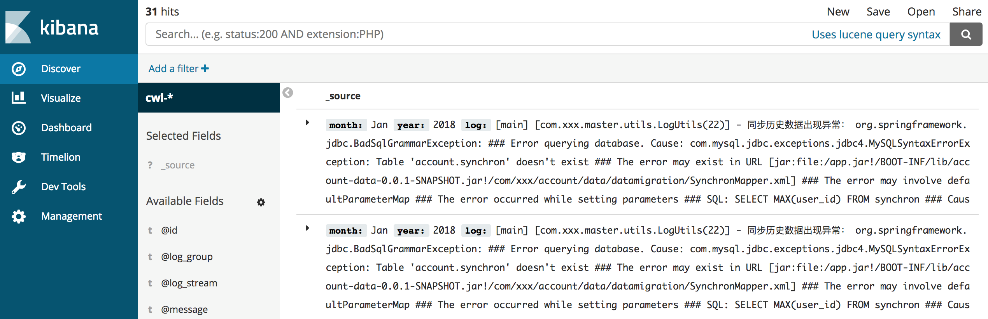Click the Available Fields heading

click(x=185, y=201)
